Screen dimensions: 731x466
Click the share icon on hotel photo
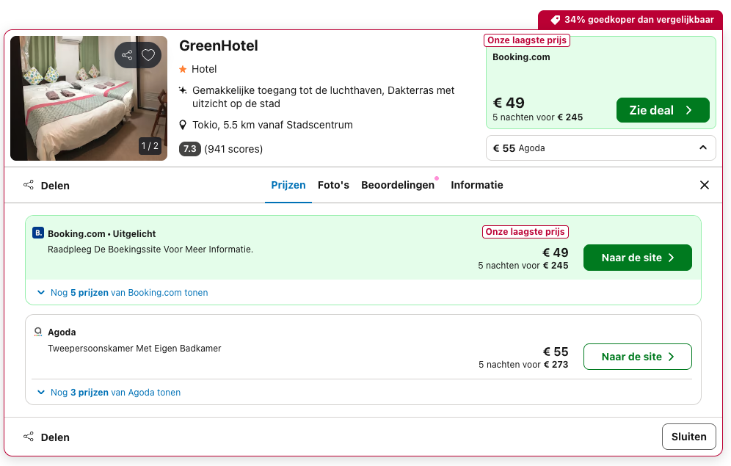(x=127, y=55)
